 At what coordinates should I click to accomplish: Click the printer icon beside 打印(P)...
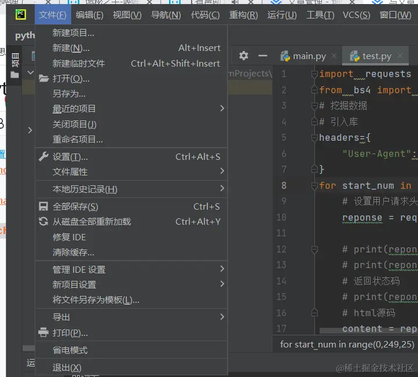click(x=43, y=332)
